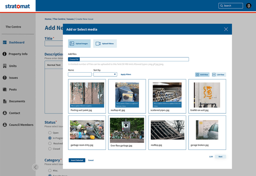Open the Property Info menu item
Image resolution: width=256 pixels, height=176 pixels.
click(x=18, y=54)
